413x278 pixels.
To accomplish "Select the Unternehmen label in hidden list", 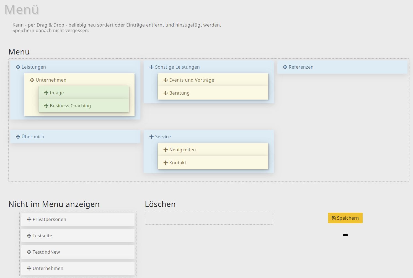I will click(x=48, y=268).
